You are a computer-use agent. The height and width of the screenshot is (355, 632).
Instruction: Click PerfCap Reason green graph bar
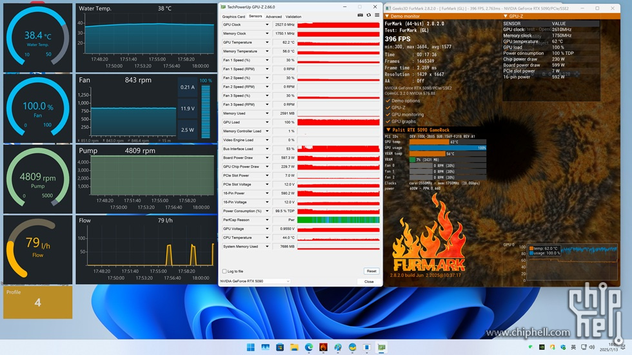click(339, 220)
